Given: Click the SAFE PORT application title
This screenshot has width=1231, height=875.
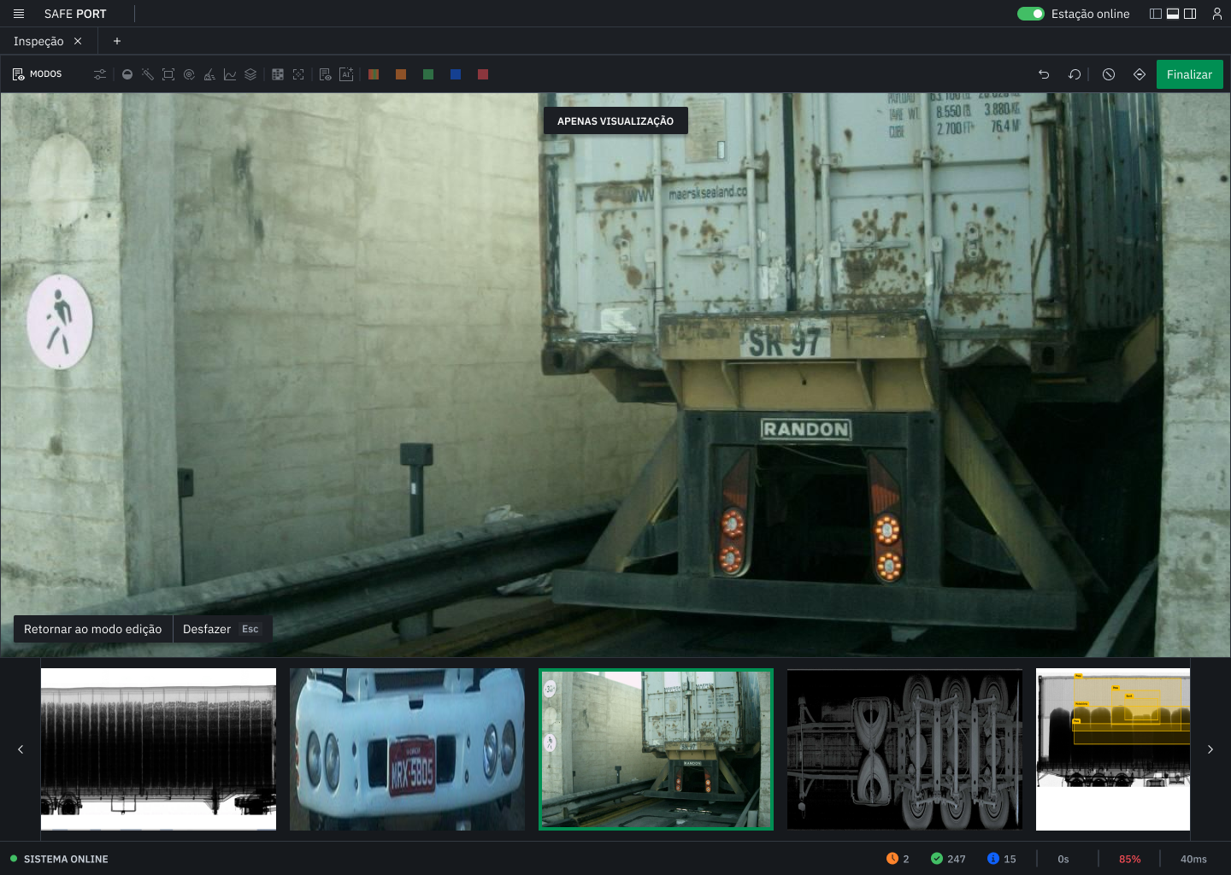Looking at the screenshot, I should tap(75, 14).
